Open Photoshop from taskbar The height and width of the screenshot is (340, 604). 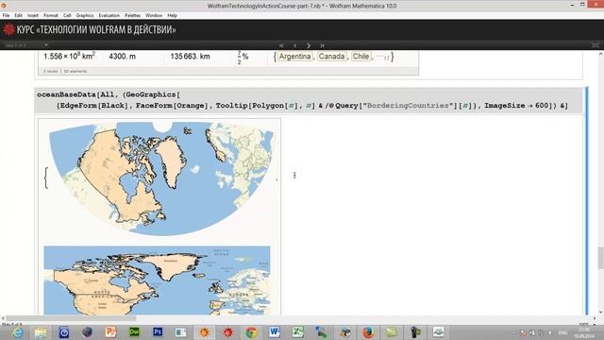(158, 331)
